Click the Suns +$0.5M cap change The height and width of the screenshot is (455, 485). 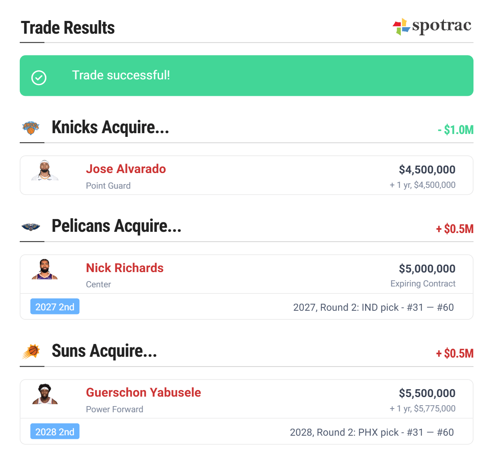point(455,354)
